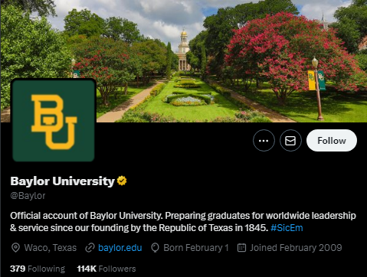367x277 pixels.
Task: Follow the Baylor University account
Action: point(332,141)
